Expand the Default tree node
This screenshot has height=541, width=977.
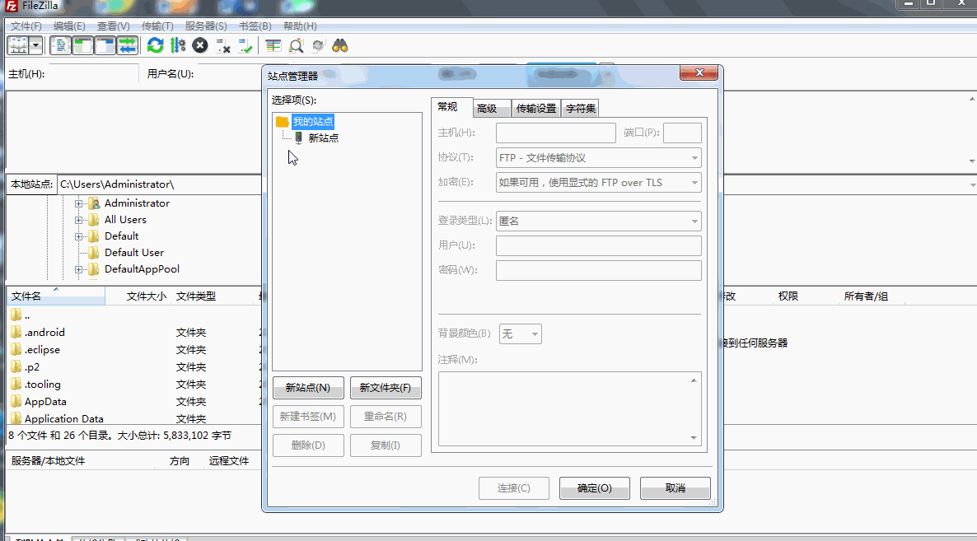coord(78,236)
